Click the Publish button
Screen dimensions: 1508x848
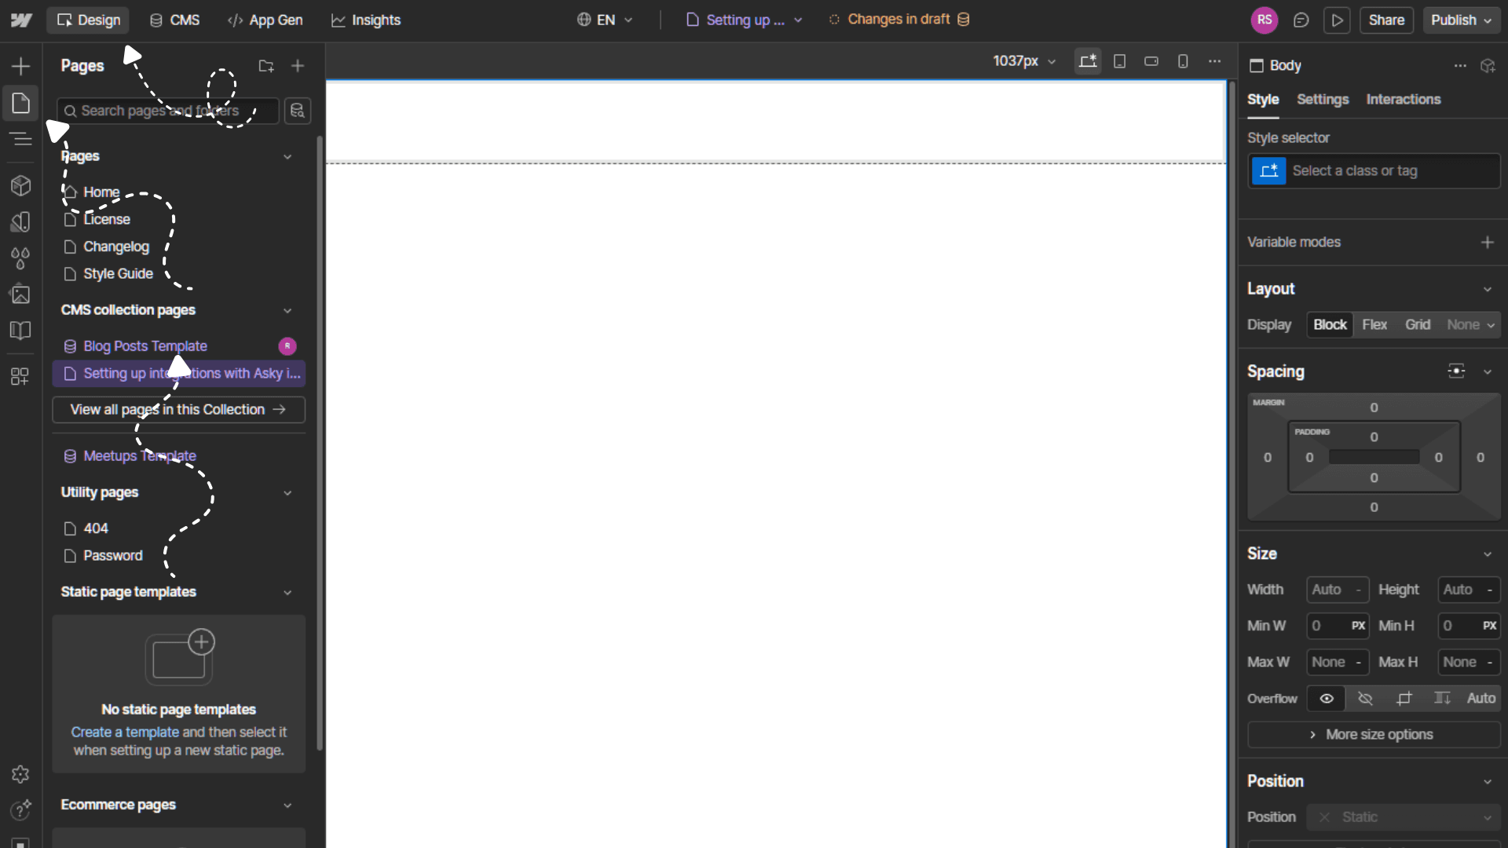click(x=1455, y=20)
